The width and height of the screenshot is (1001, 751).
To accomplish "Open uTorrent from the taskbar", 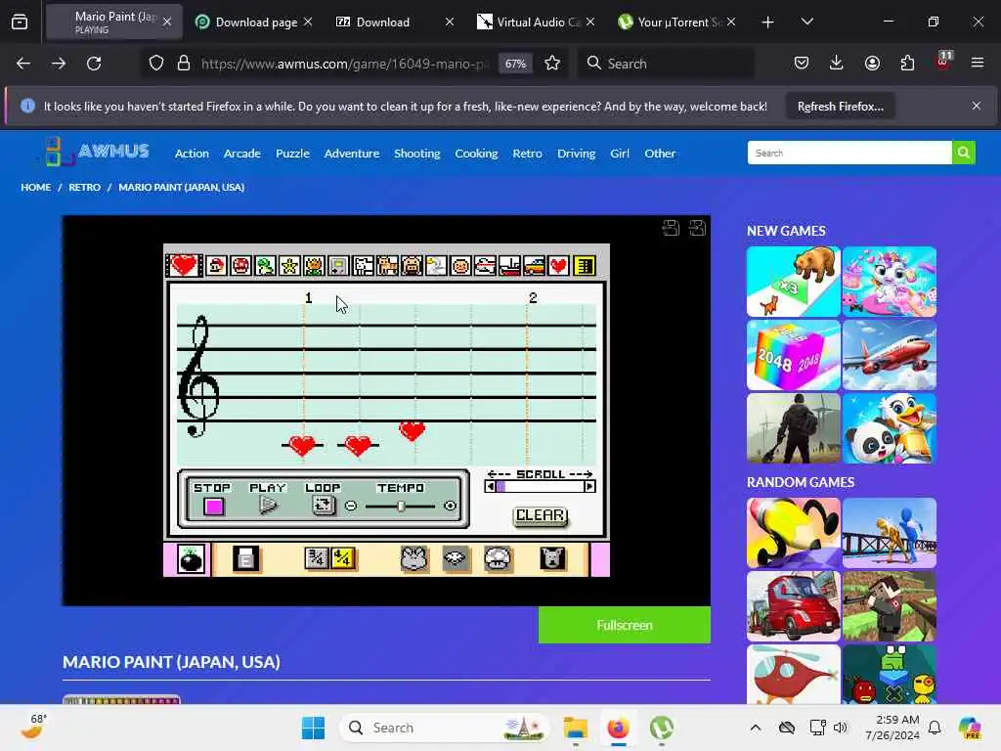I will tap(662, 728).
